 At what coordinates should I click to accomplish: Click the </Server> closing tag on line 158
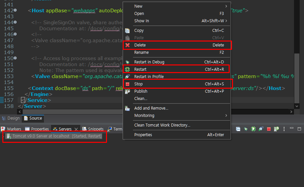point(32,106)
